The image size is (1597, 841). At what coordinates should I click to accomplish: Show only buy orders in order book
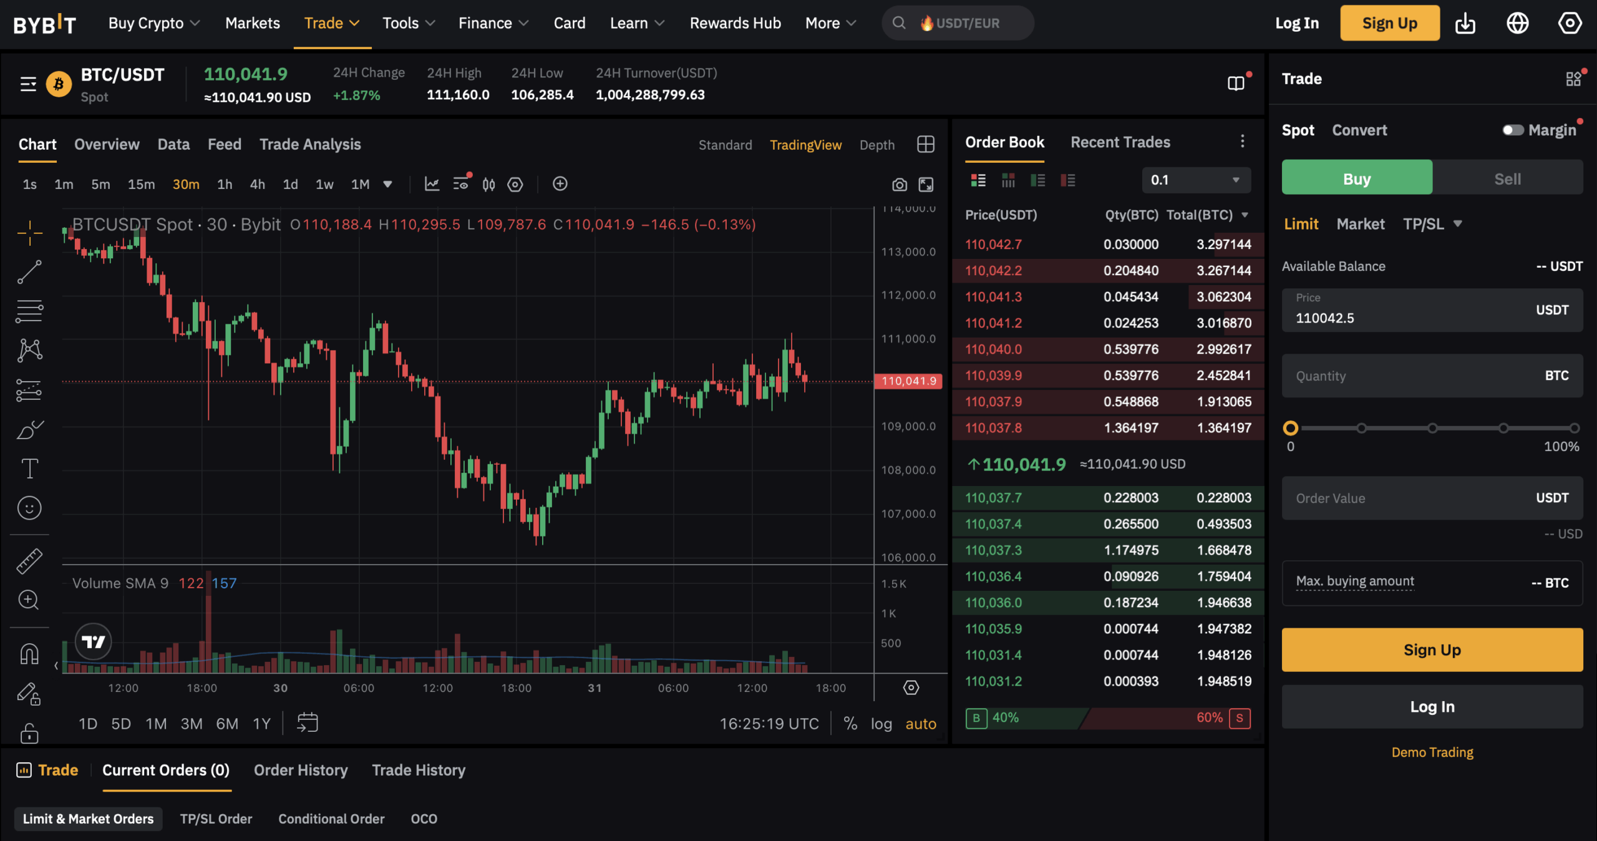(x=1038, y=180)
